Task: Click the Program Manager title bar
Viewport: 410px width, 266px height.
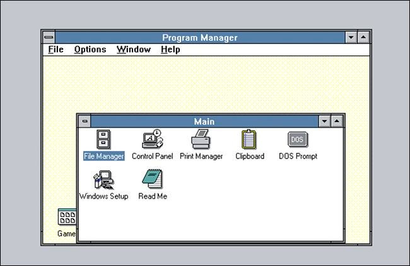Action: tap(199, 38)
